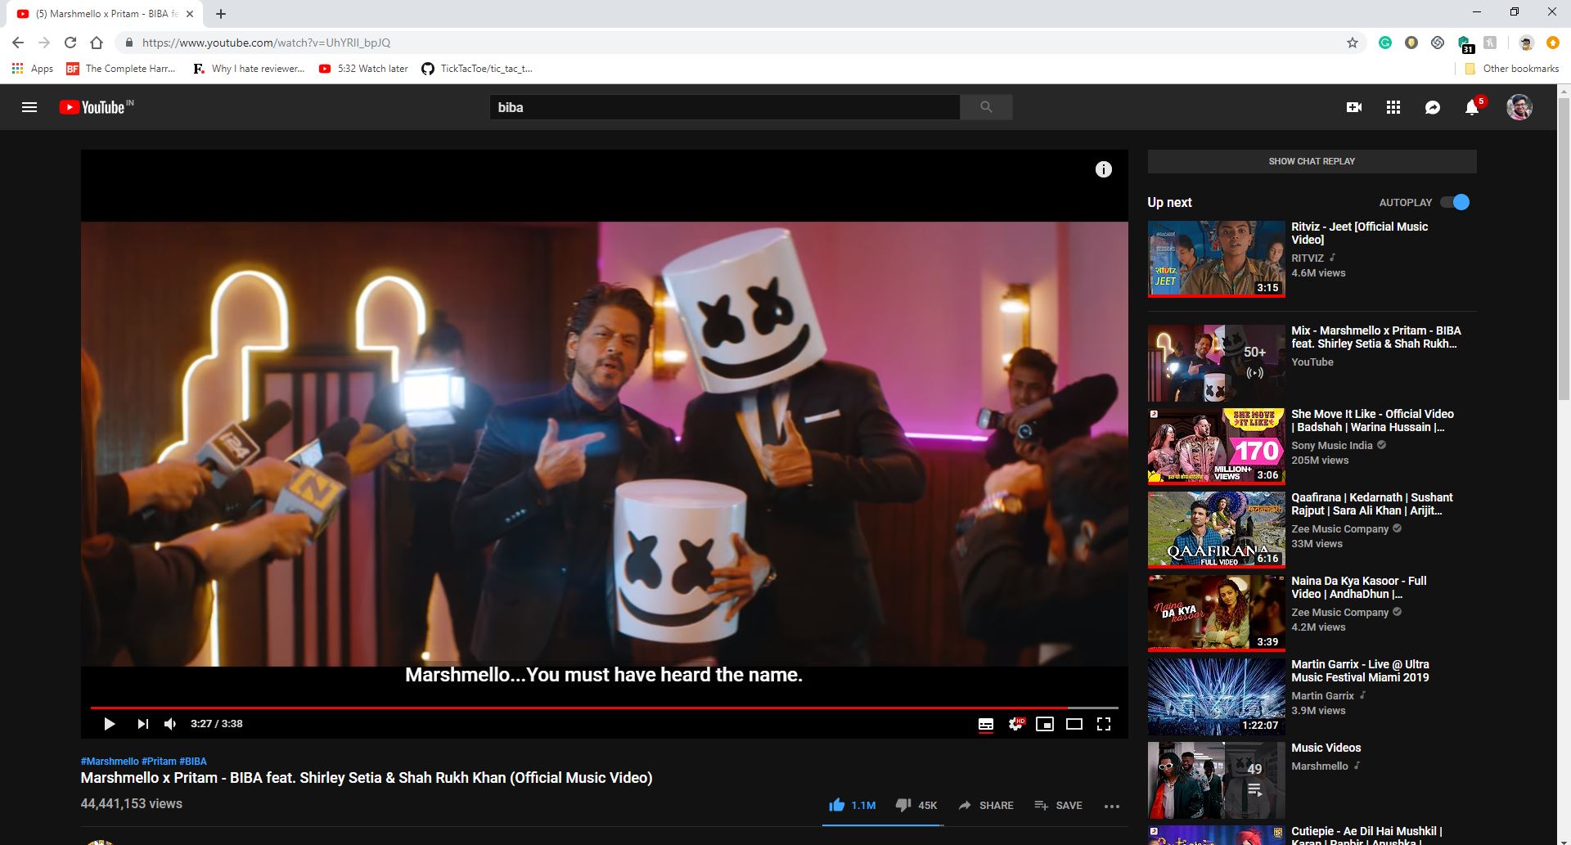Screen dimensions: 1571x845
Task: Mute the video volume speaker
Action: pyautogui.click(x=170, y=724)
